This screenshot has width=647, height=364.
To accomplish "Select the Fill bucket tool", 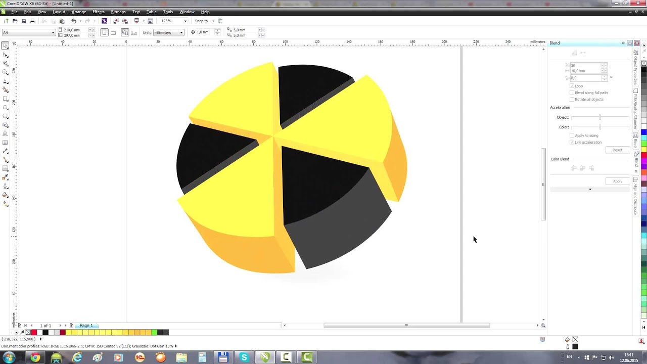I will tap(5, 195).
